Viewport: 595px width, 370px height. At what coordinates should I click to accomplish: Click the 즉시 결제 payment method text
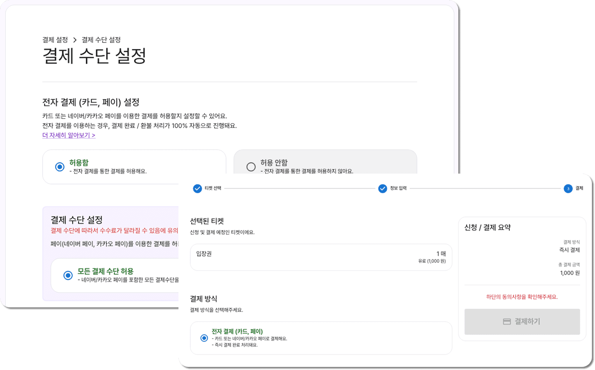coord(569,250)
